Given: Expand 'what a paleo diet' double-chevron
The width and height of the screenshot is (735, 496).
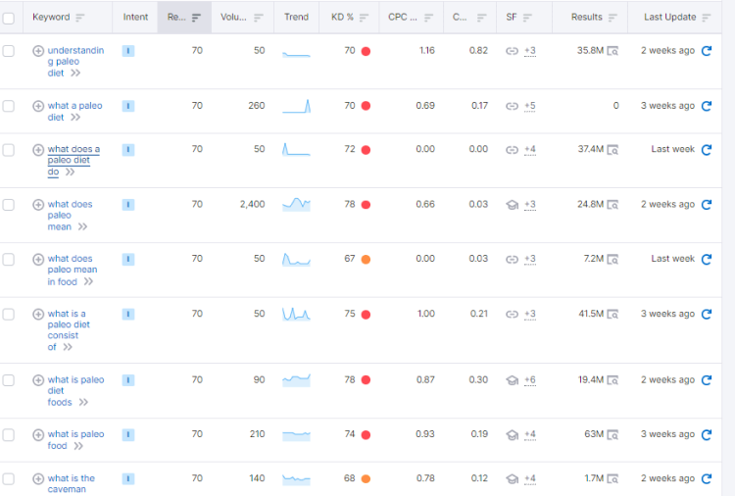Looking at the screenshot, I should tap(75, 118).
